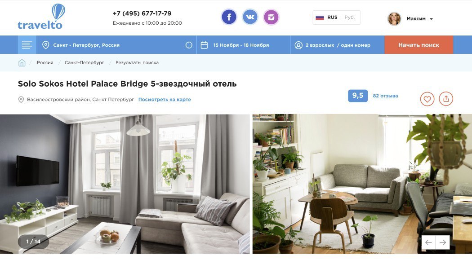Open the Facebook social icon
The height and width of the screenshot is (264, 472).
click(x=229, y=17)
